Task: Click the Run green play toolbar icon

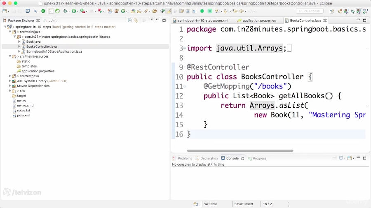Action: 74,11
